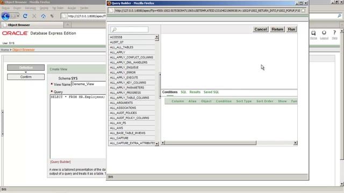The height and width of the screenshot is (193, 344).
Task: Select ALERT_QT in the object list
Action: pyautogui.click(x=132, y=42)
